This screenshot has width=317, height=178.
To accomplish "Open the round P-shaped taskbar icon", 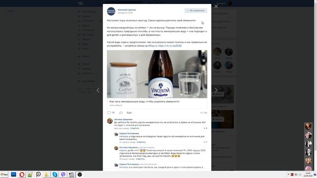I will (x=39, y=175).
